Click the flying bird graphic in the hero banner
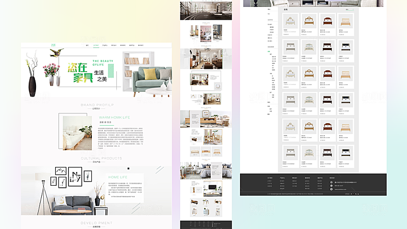Image resolution: width=407 pixels, height=229 pixels. (57, 52)
